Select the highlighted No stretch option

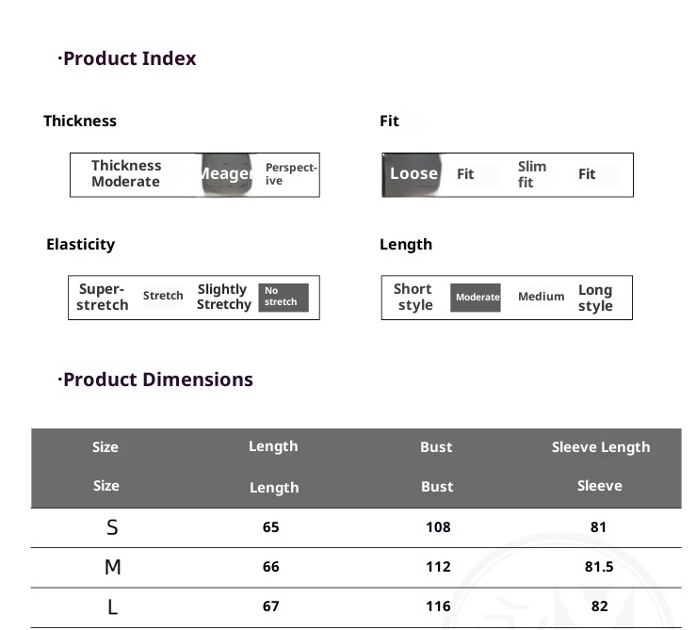(x=282, y=298)
